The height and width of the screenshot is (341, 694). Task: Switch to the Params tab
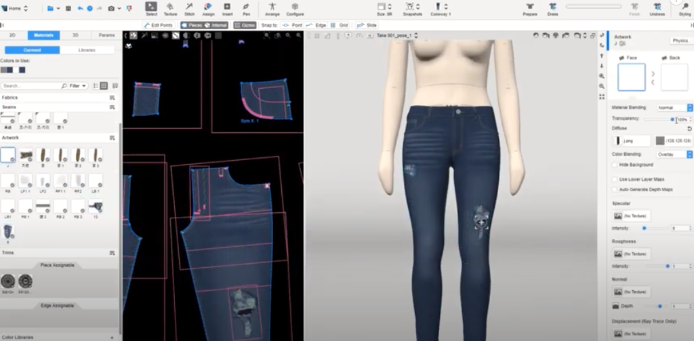(106, 35)
